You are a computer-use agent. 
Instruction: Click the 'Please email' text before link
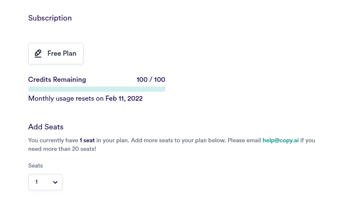[x=244, y=140]
